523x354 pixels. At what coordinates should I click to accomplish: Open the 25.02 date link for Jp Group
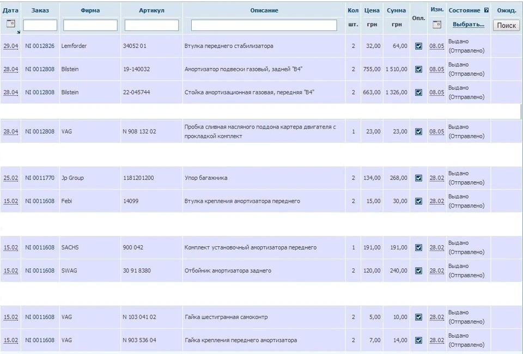[11, 178]
